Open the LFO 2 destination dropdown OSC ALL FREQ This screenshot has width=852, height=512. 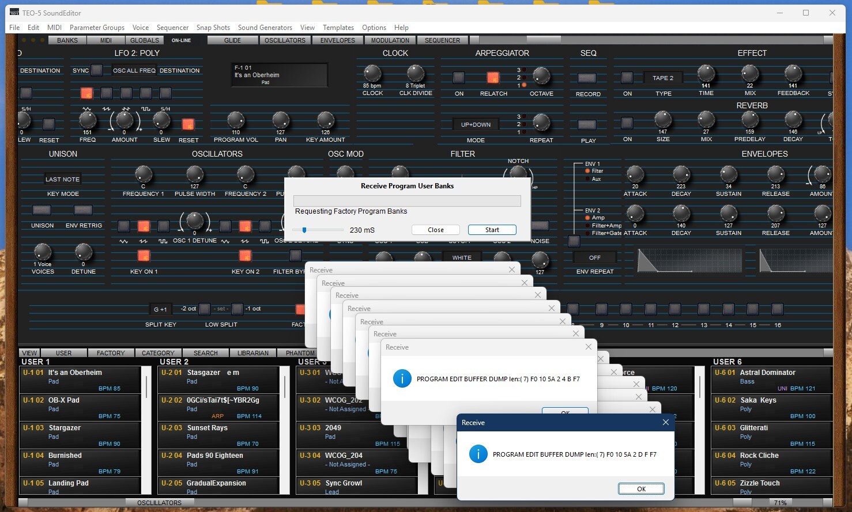[x=134, y=70]
